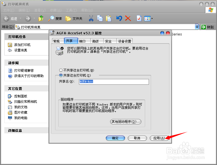Viewport: 217px width, 165px height.
Task: Toggle the Folders (文件夹) pane button
Action: [x=74, y=18]
